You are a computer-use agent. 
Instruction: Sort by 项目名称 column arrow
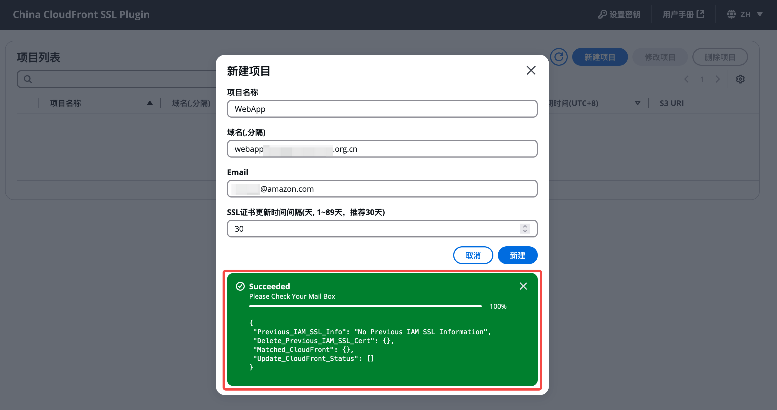pos(150,103)
